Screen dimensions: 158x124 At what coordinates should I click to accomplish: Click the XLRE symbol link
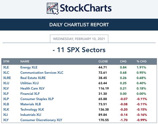[7, 78]
